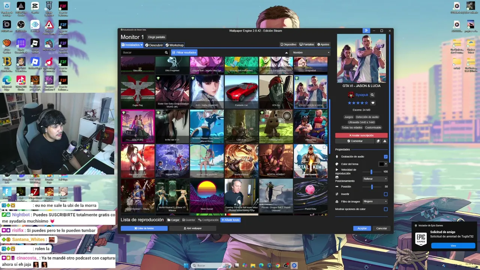This screenshot has height=270, width=480.
Task: Open Editor de fondos
Action: [144, 228]
